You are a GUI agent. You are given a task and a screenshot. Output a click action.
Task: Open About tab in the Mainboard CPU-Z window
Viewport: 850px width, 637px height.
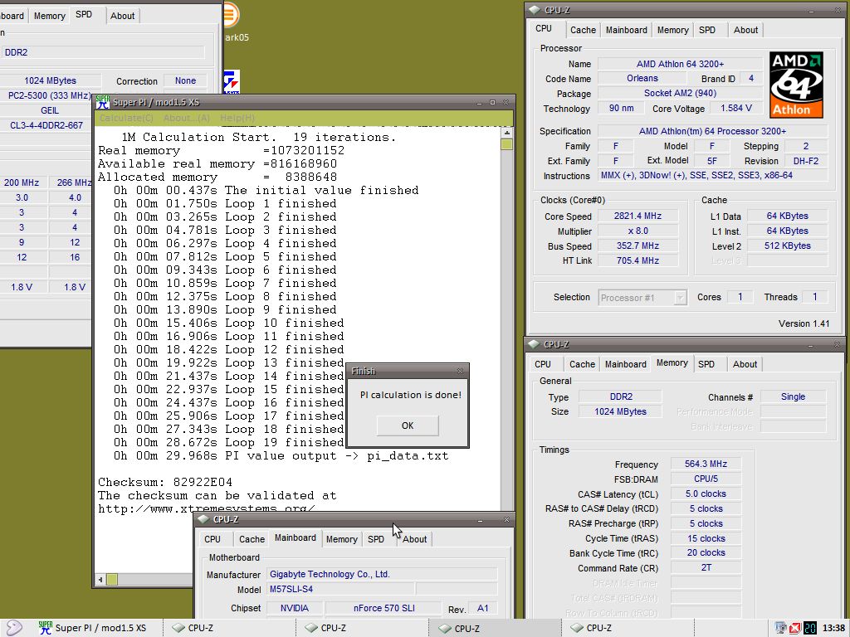[415, 539]
